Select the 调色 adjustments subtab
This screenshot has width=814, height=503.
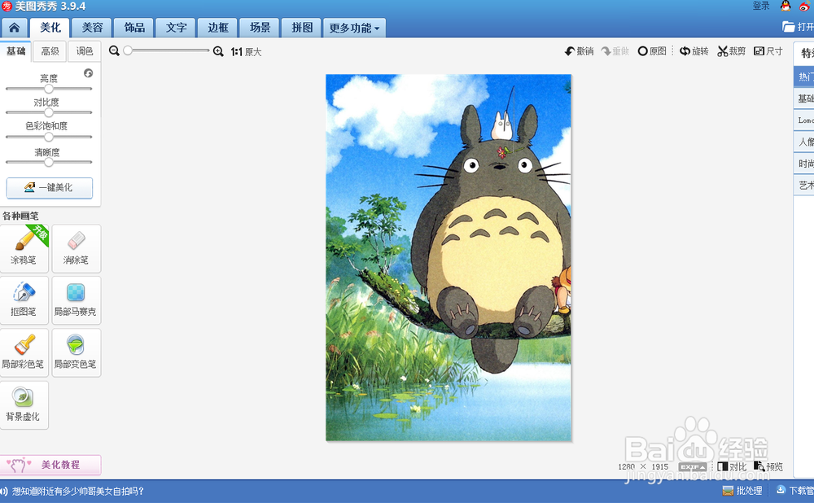(x=85, y=51)
